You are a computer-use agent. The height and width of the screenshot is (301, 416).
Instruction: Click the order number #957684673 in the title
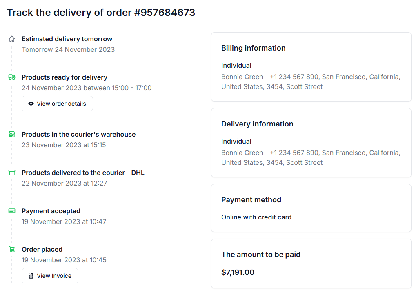[x=165, y=12]
